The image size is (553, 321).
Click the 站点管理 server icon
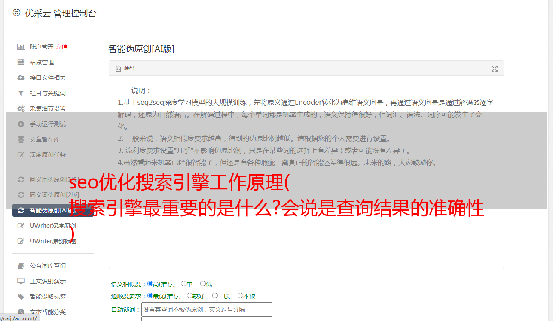click(x=21, y=62)
